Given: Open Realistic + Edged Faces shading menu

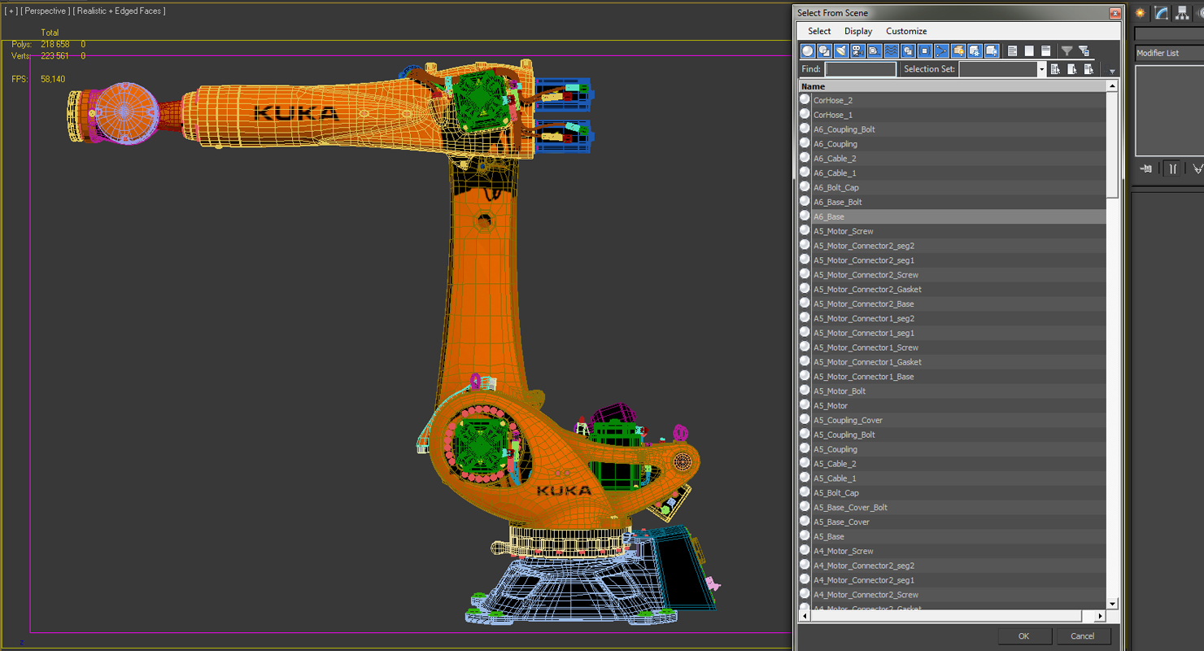Looking at the screenshot, I should coord(120,11).
